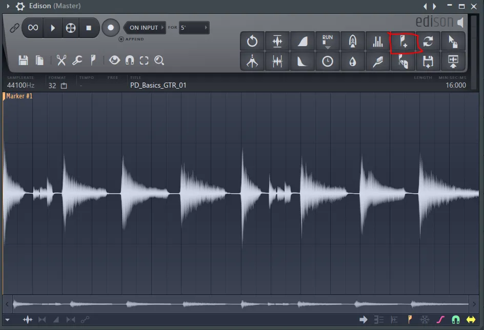484x330 pixels.
Task: Expand the title bar plugin menu arrow
Action: 8,6
